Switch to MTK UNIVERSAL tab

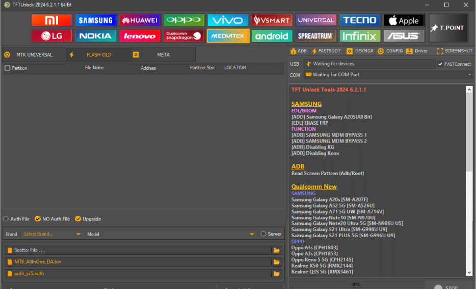tap(34, 55)
